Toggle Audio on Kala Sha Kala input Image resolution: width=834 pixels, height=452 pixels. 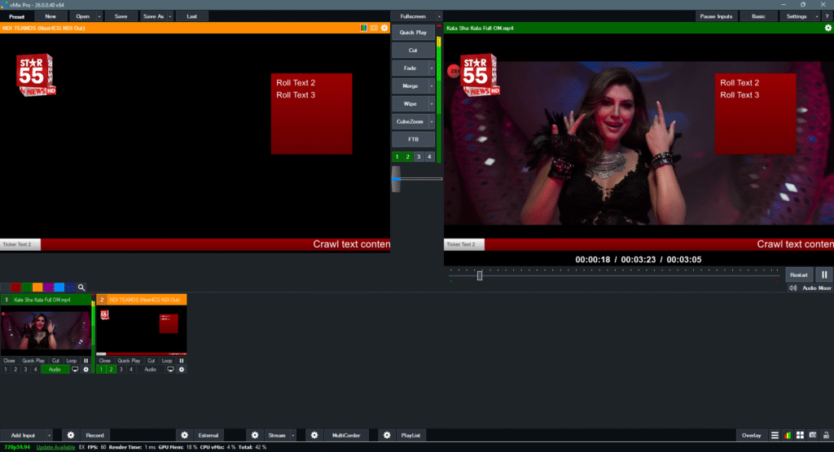[x=55, y=370]
